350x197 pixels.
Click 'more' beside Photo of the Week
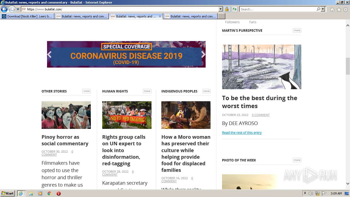297,160
